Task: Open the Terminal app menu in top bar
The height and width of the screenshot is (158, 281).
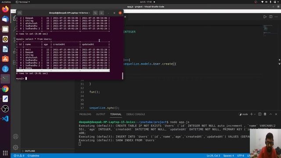Action: click(23, 2)
